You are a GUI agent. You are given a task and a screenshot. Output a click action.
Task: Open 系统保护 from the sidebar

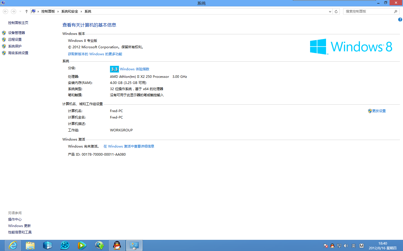(15, 46)
